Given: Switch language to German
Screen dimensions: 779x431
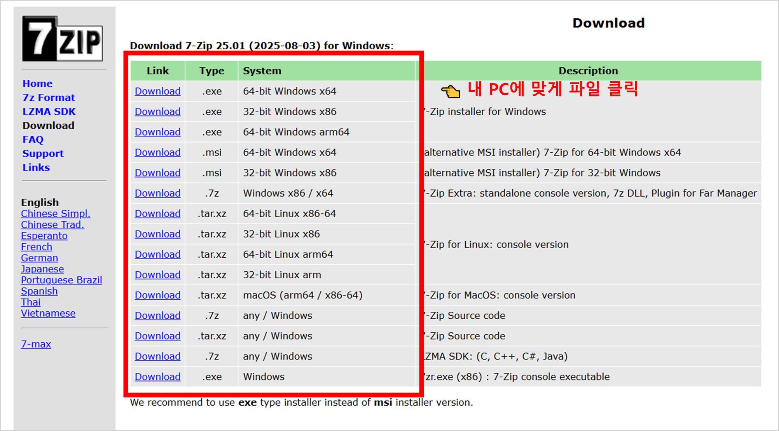Looking at the screenshot, I should 40,258.
